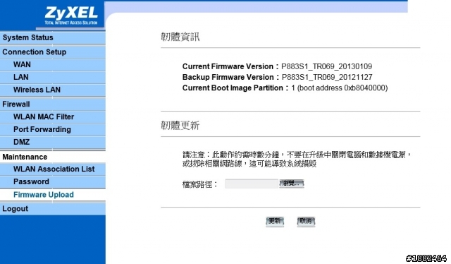Click the ZyXEL logo
Viewport: 451px width, 264px height.
click(x=71, y=16)
